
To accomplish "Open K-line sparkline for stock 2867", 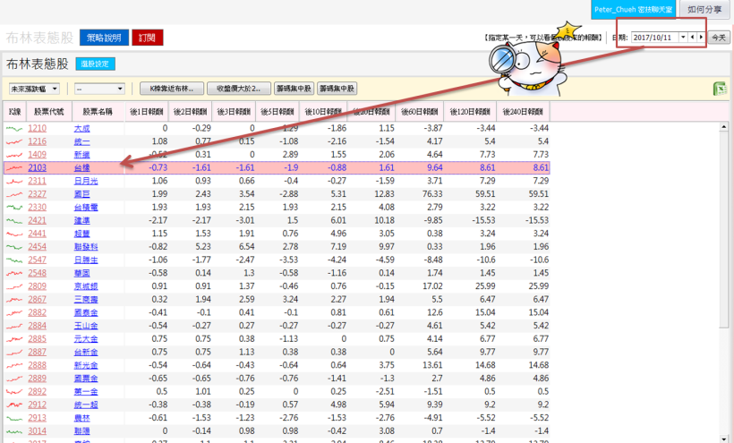I will click(14, 300).
